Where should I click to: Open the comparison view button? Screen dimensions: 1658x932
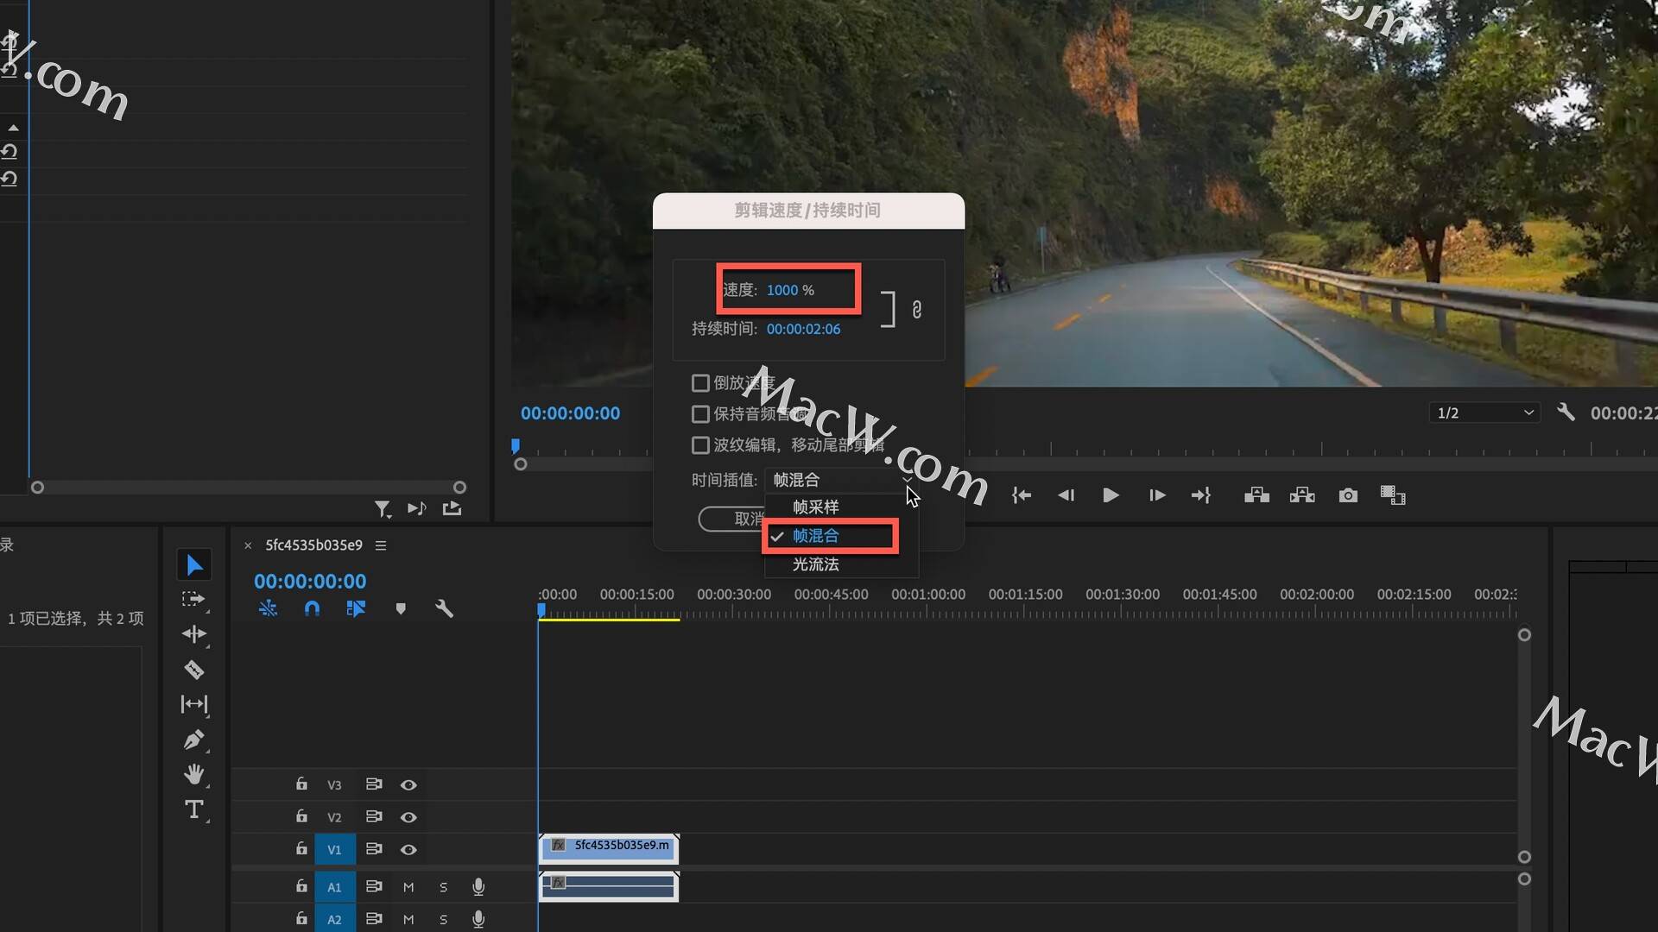[1393, 495]
